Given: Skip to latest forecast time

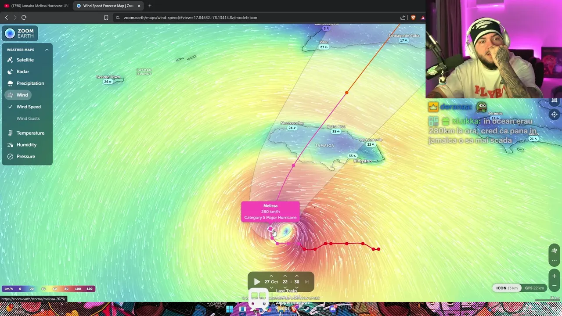Looking at the screenshot, I should 307,282.
